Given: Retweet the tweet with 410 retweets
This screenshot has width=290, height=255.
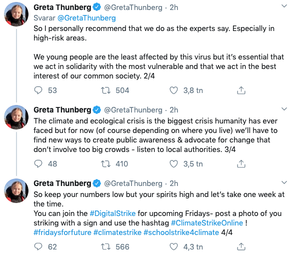Looking at the screenshot, I should [x=105, y=164].
